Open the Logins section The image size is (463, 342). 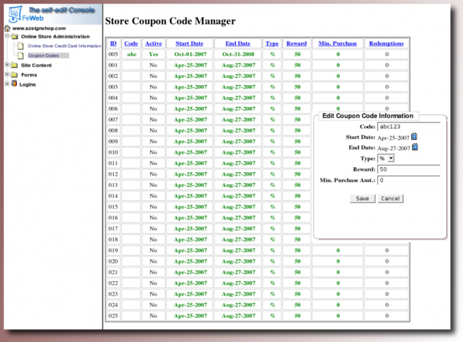(x=27, y=84)
